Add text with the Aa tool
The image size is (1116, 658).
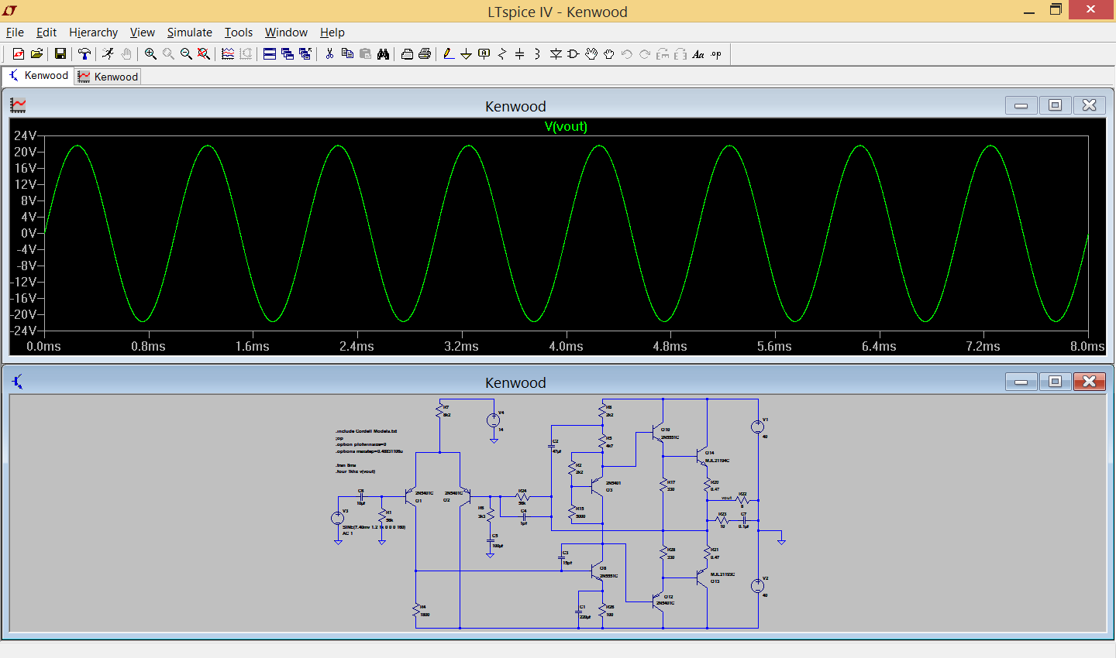698,54
